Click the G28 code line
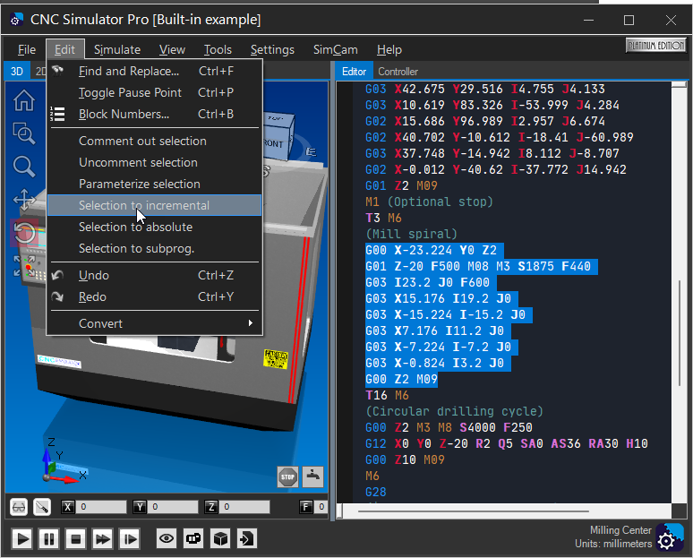Viewport: 693px width, 558px height. coord(376,492)
